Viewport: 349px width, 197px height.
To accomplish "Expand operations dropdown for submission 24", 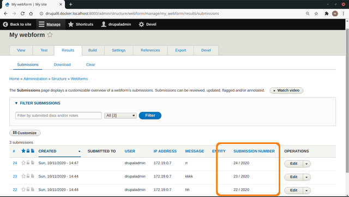I will point(306,164).
